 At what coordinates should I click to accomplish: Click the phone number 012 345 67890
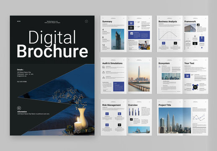pyautogui.click(x=22, y=81)
